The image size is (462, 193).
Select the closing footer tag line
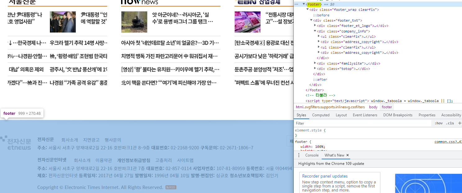(315, 90)
